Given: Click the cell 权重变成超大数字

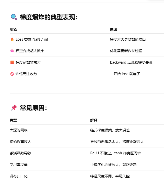Looking at the screenshot, I should point(30,51).
